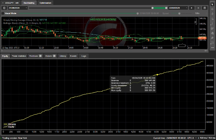Viewport: 216px width, 140px height.
Task: Open the end date dropdown 22/09/2025
Action: pos(178,8)
